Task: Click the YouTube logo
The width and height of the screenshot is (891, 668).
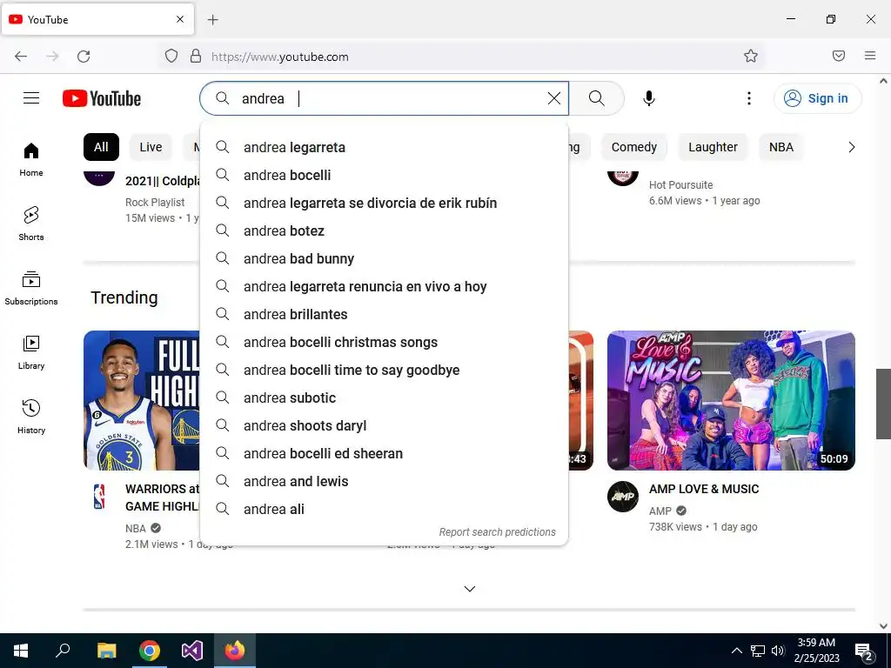Action: pyautogui.click(x=102, y=98)
